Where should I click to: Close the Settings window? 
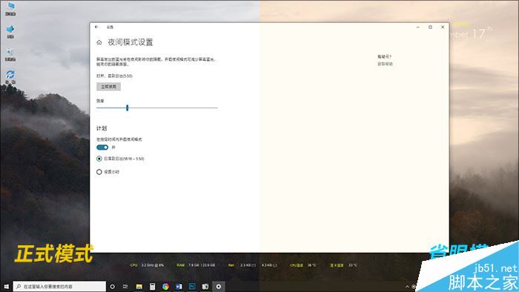click(x=443, y=27)
